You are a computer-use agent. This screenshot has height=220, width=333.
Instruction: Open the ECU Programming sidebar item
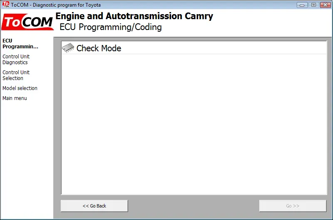click(x=20, y=44)
